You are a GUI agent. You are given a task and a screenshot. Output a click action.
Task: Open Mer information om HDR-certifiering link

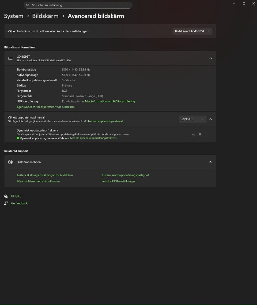click(x=110, y=101)
